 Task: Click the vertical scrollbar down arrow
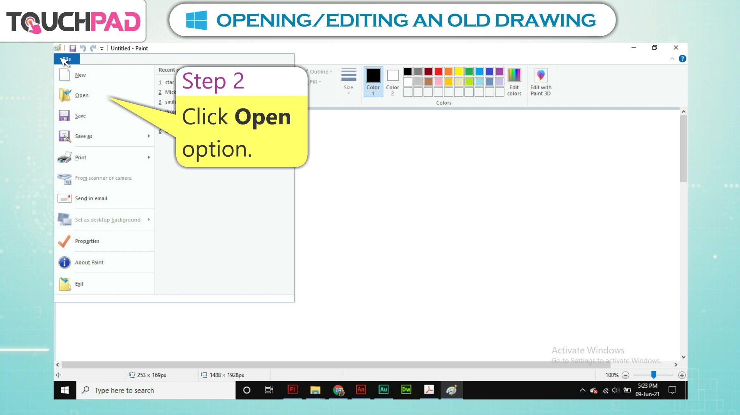683,357
